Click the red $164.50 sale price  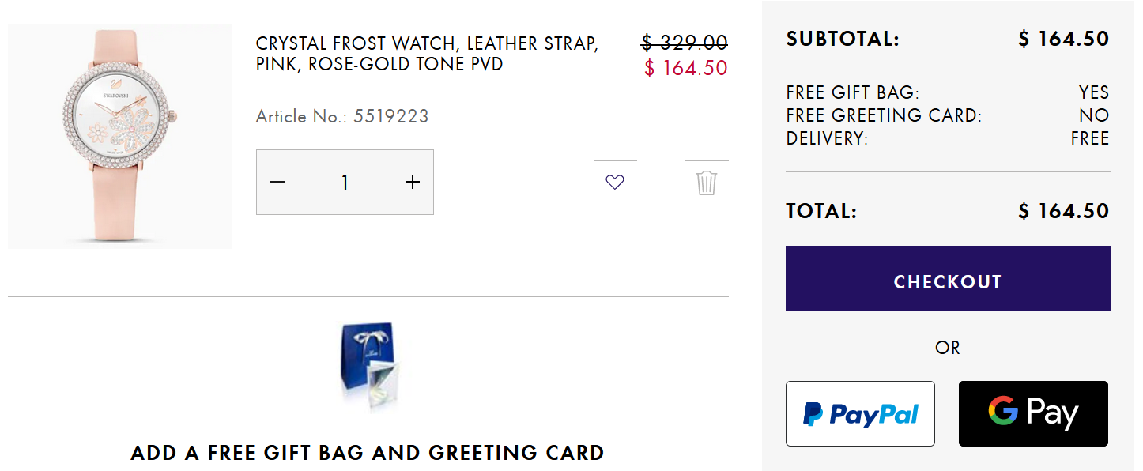click(x=685, y=69)
